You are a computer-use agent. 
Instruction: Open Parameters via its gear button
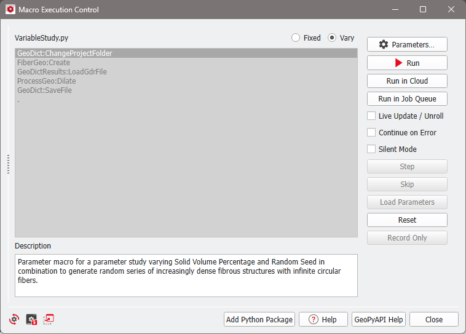click(x=407, y=45)
